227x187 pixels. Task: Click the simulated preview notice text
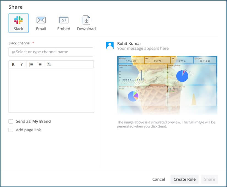[x=166, y=124]
